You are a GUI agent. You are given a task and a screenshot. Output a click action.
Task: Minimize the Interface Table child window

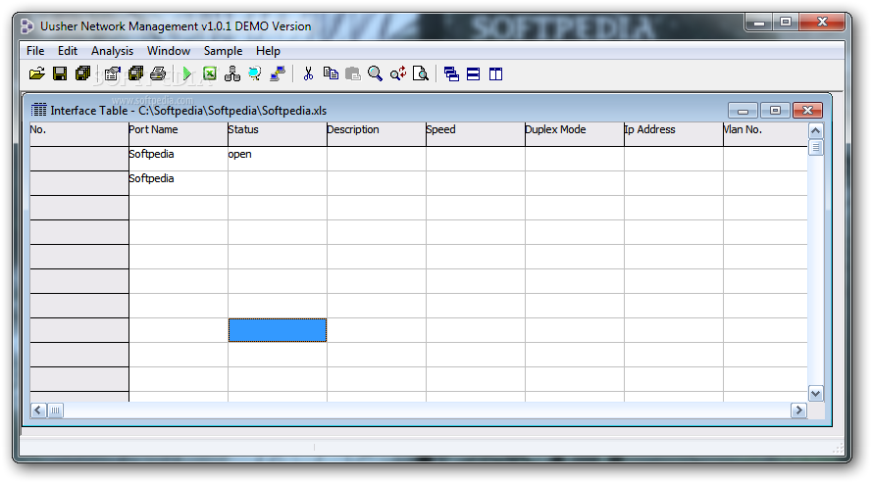[743, 111]
